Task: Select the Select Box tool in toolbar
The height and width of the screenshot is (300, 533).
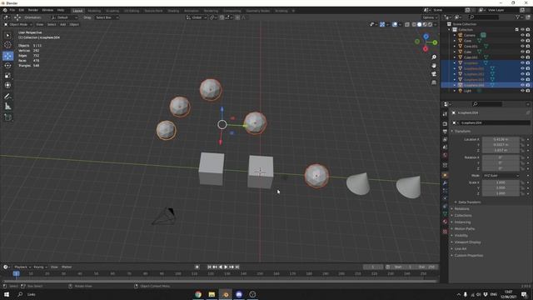Action: coord(7,35)
